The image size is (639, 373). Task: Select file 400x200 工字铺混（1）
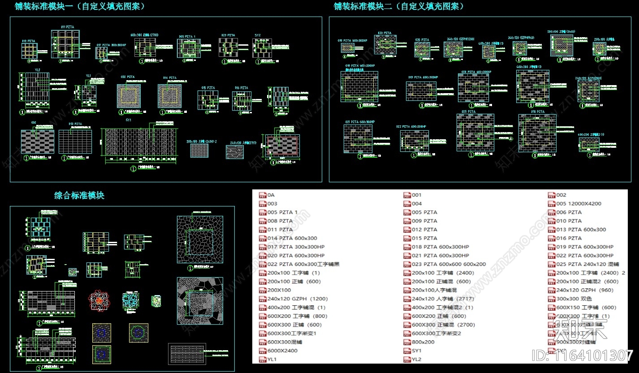coord(292,308)
